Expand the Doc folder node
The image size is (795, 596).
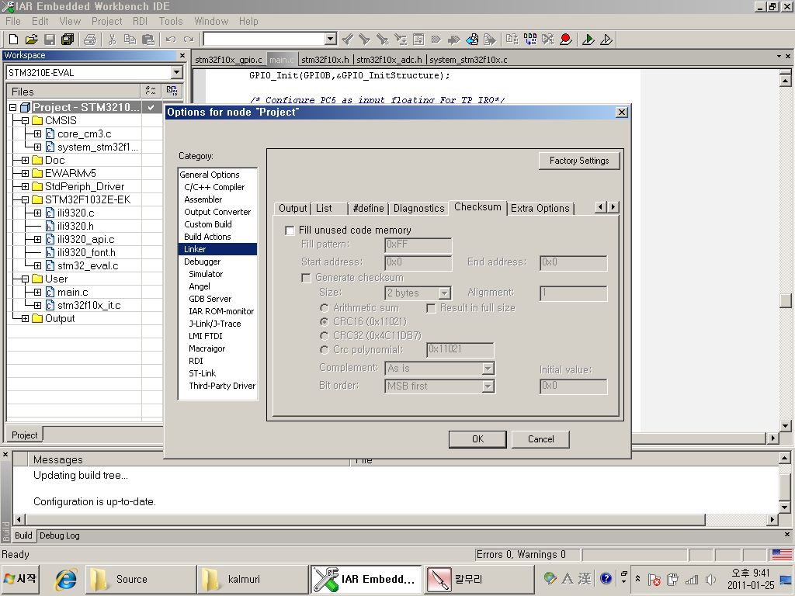25,160
